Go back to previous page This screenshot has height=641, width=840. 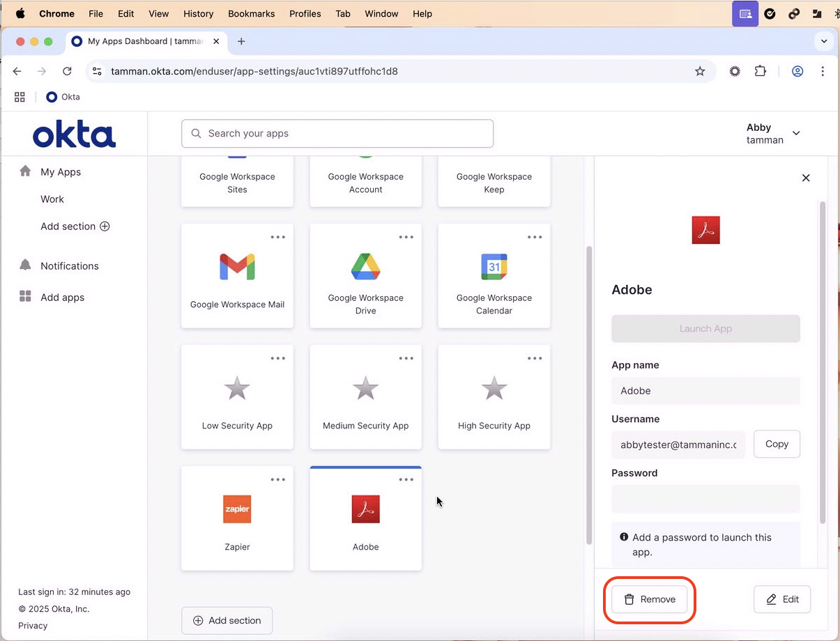(x=17, y=71)
